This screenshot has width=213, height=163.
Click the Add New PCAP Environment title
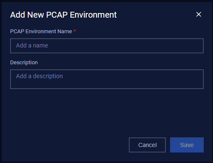[x=64, y=15]
